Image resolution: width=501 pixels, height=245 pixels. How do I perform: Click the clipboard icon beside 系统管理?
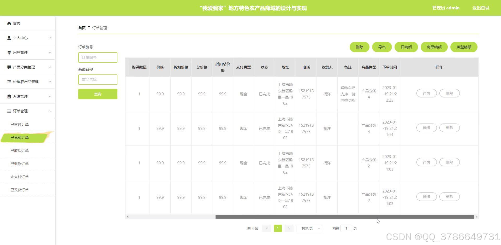(9, 96)
